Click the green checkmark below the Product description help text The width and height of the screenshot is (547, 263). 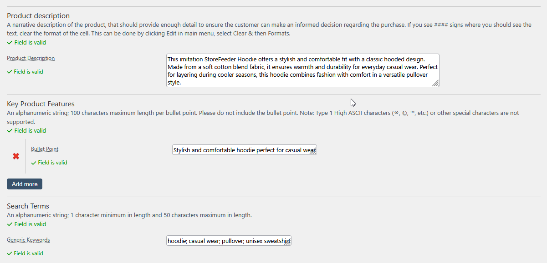tap(10, 43)
